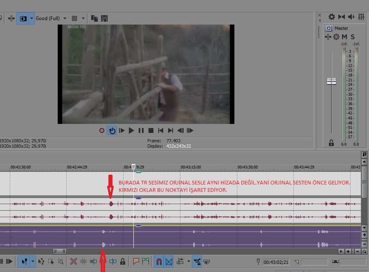Select the Envelope Edit tool
369x272 pixels.
coord(41,261)
